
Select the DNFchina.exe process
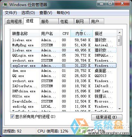point(63,91)
